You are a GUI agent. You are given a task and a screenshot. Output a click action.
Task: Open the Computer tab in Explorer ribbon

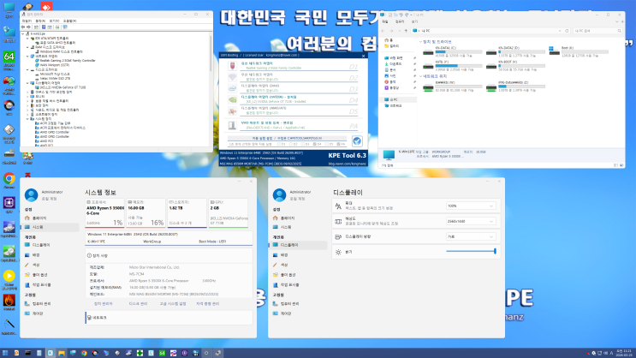tap(400, 21)
